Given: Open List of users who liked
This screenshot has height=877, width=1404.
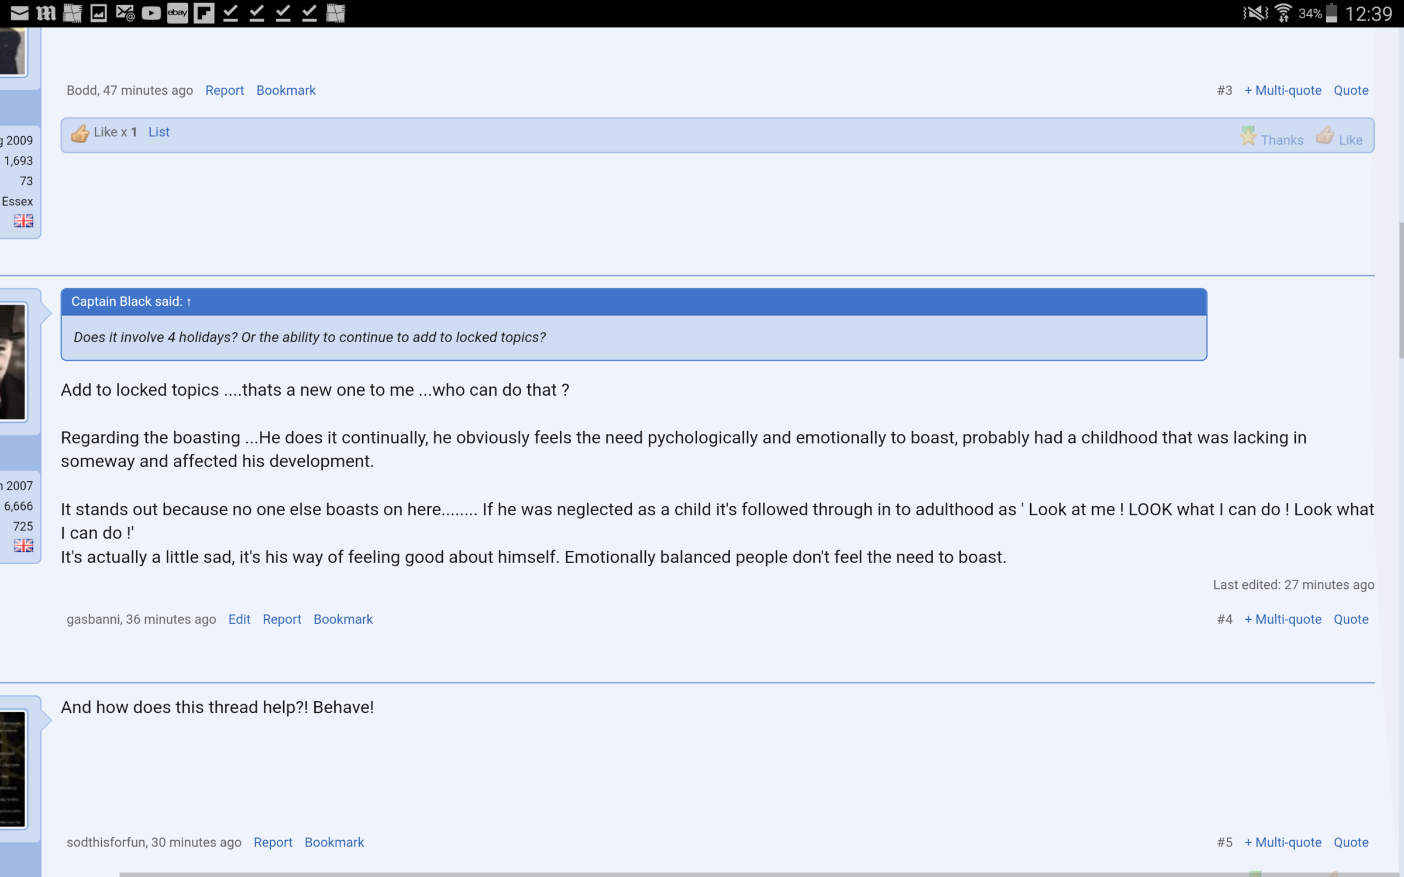Looking at the screenshot, I should [159, 132].
